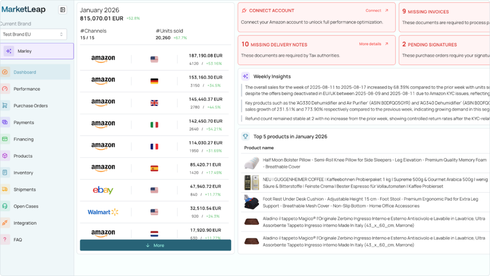Select Dashboard in the sidebar

tap(35, 72)
